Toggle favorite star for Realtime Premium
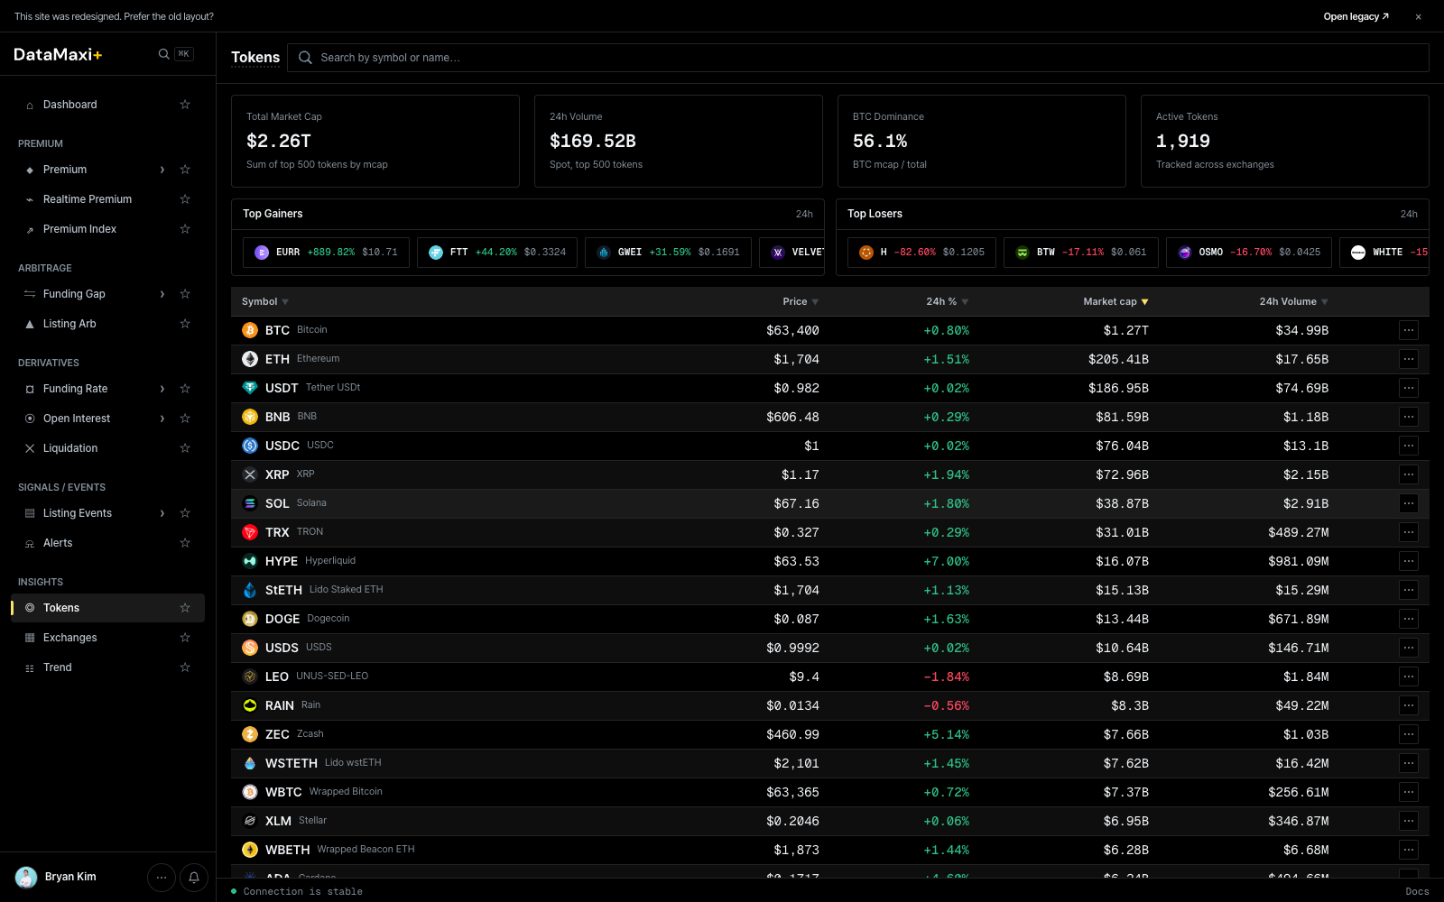 (x=185, y=199)
